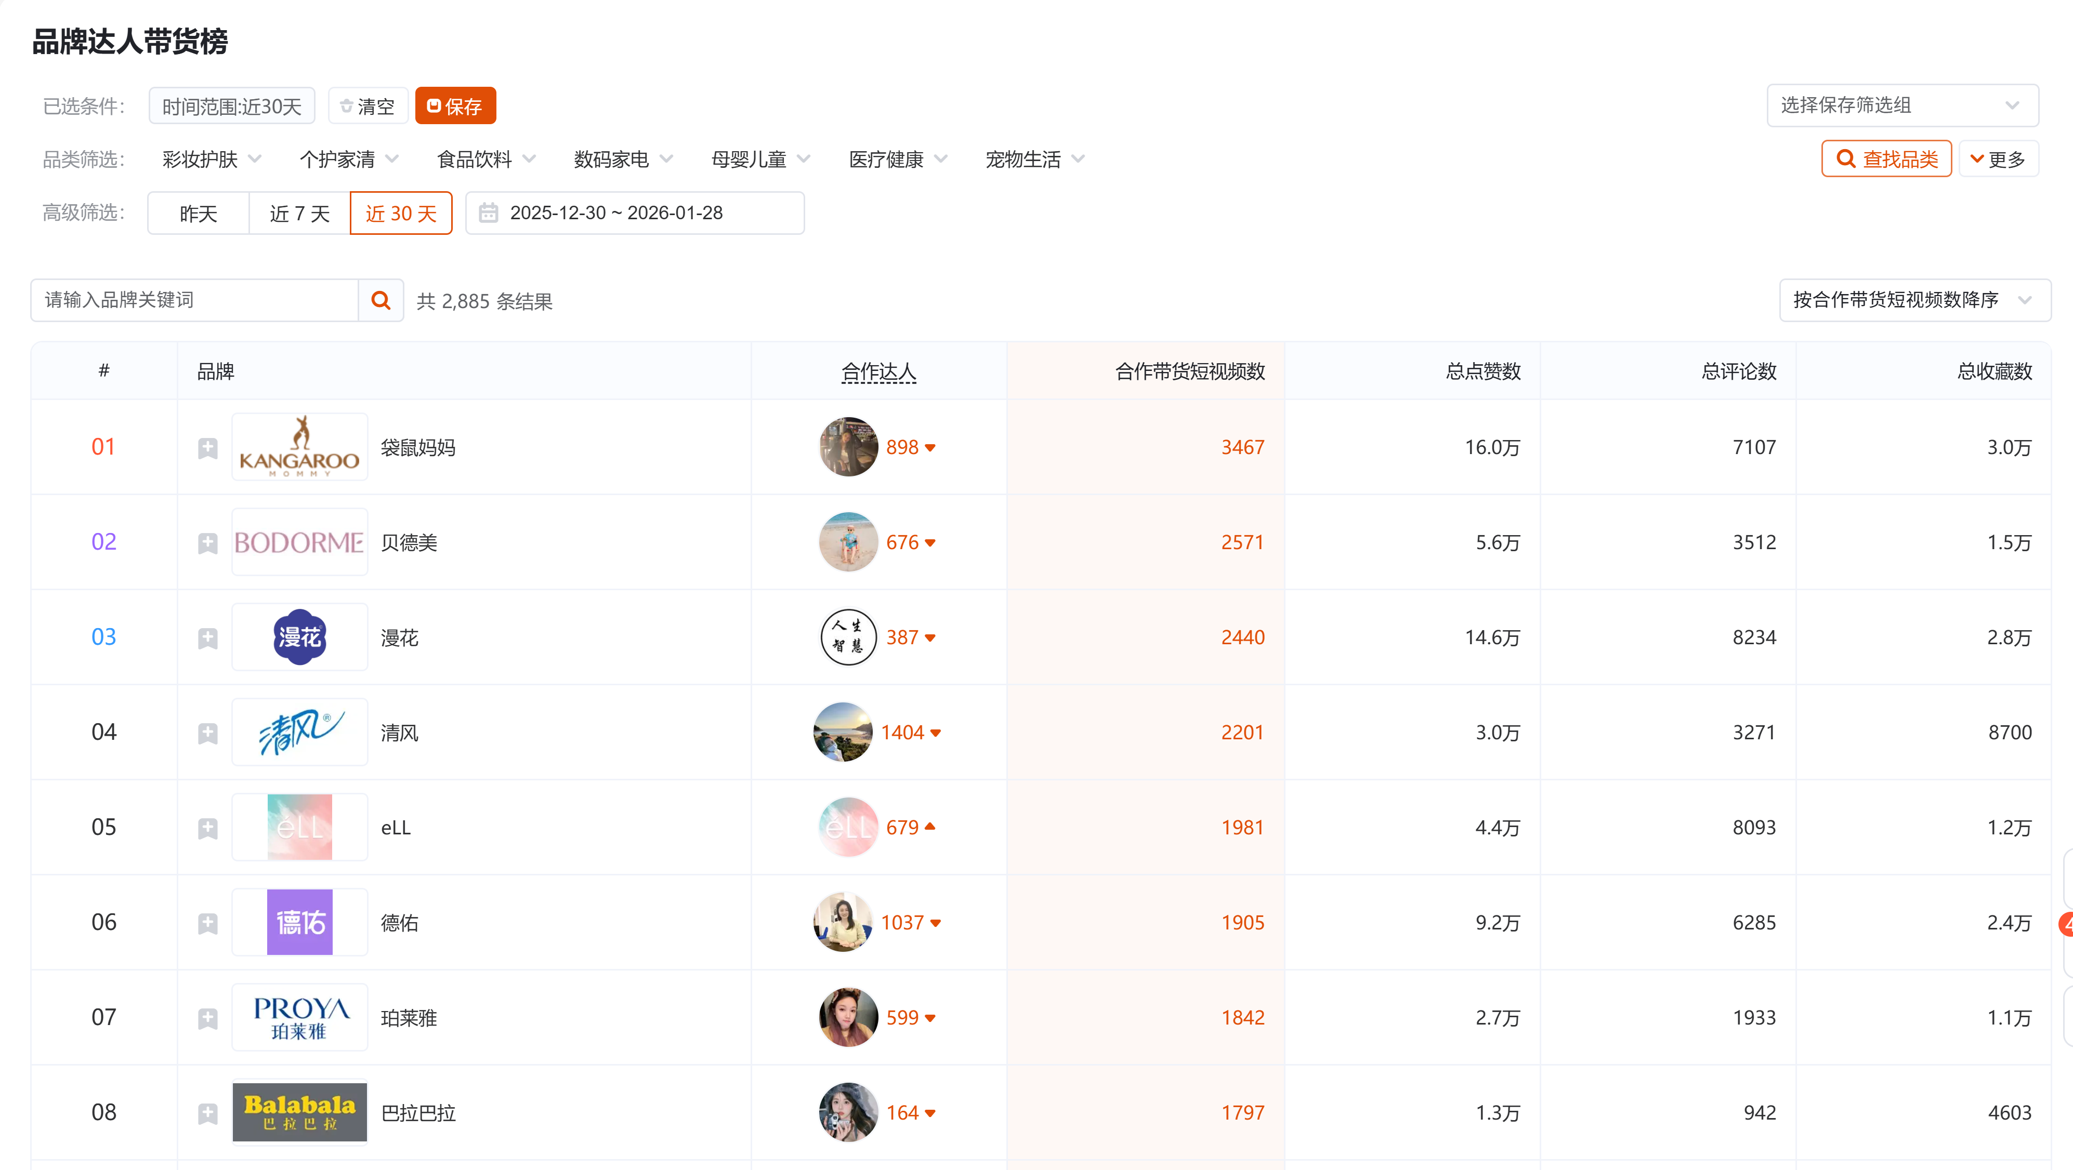Select the 近 7 天 time filter

(299, 213)
